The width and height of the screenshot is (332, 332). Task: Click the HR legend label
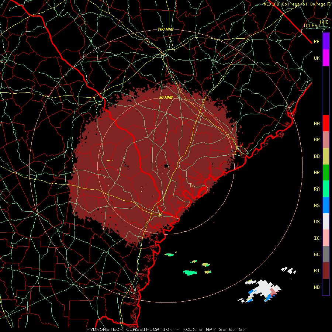(x=317, y=173)
